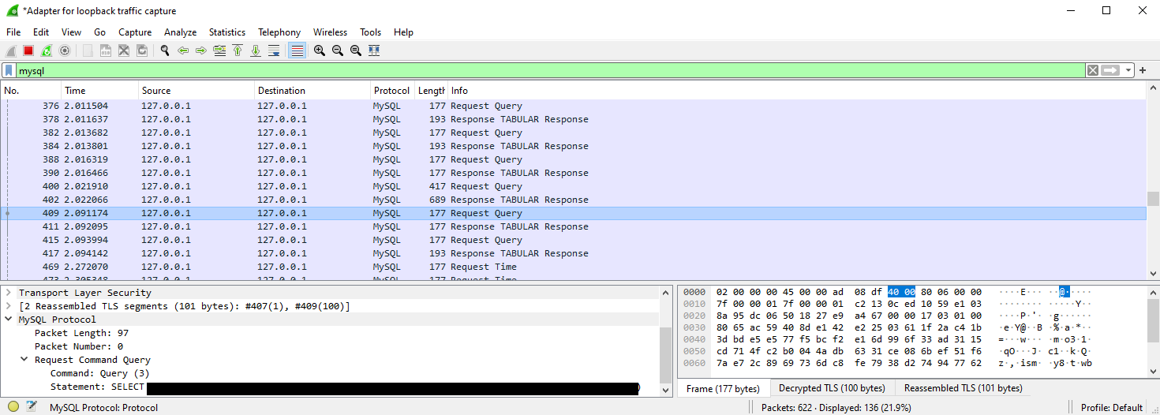Viewport: 1160px width, 415px height.
Task: Jump to last packet icon
Action: pos(256,50)
